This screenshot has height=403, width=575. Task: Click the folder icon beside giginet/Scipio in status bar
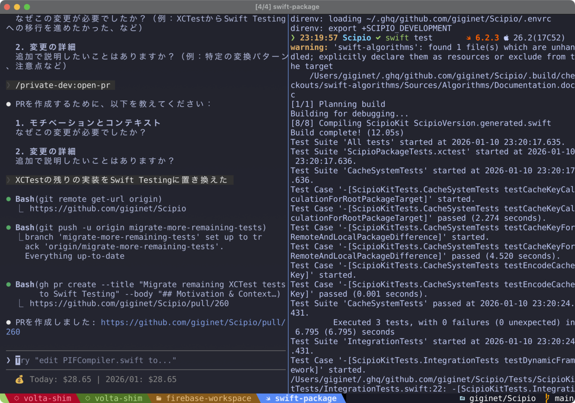462,398
